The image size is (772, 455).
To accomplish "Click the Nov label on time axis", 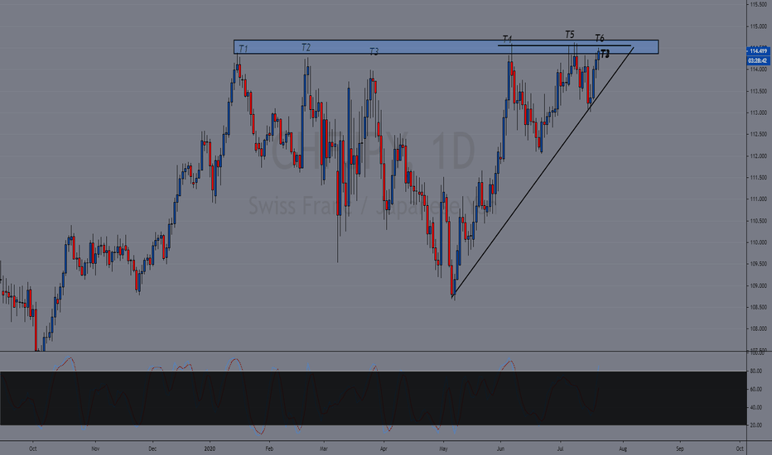I will [x=95, y=448].
